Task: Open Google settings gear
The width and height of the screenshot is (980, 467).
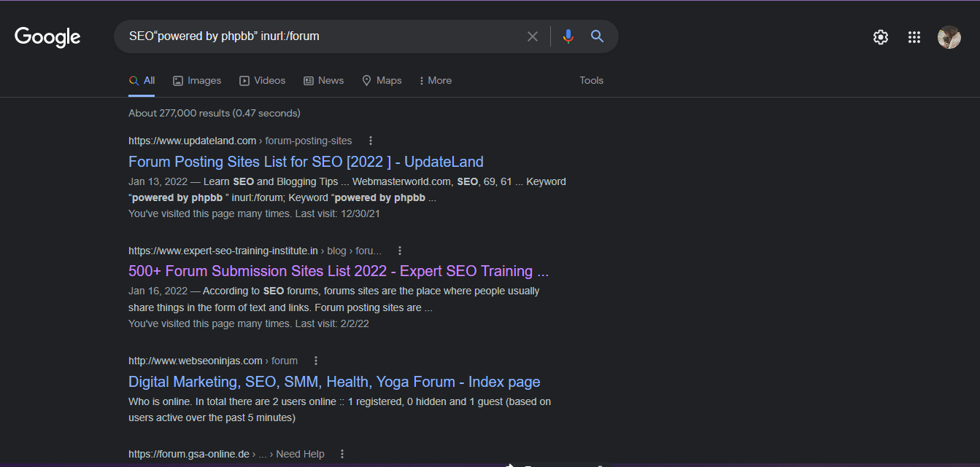Action: point(881,37)
